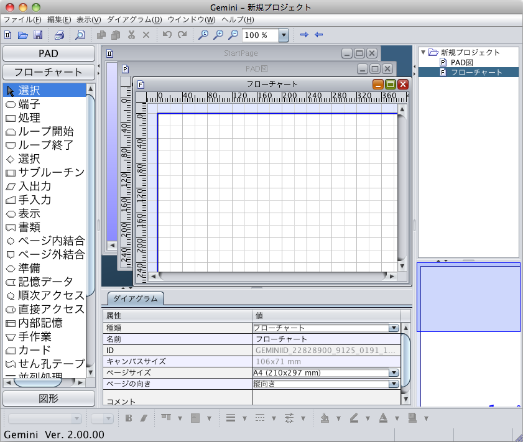Image resolution: width=523 pixels, height=442 pixels.
Task: Minimize the PAD図 window
Action: click(363, 69)
